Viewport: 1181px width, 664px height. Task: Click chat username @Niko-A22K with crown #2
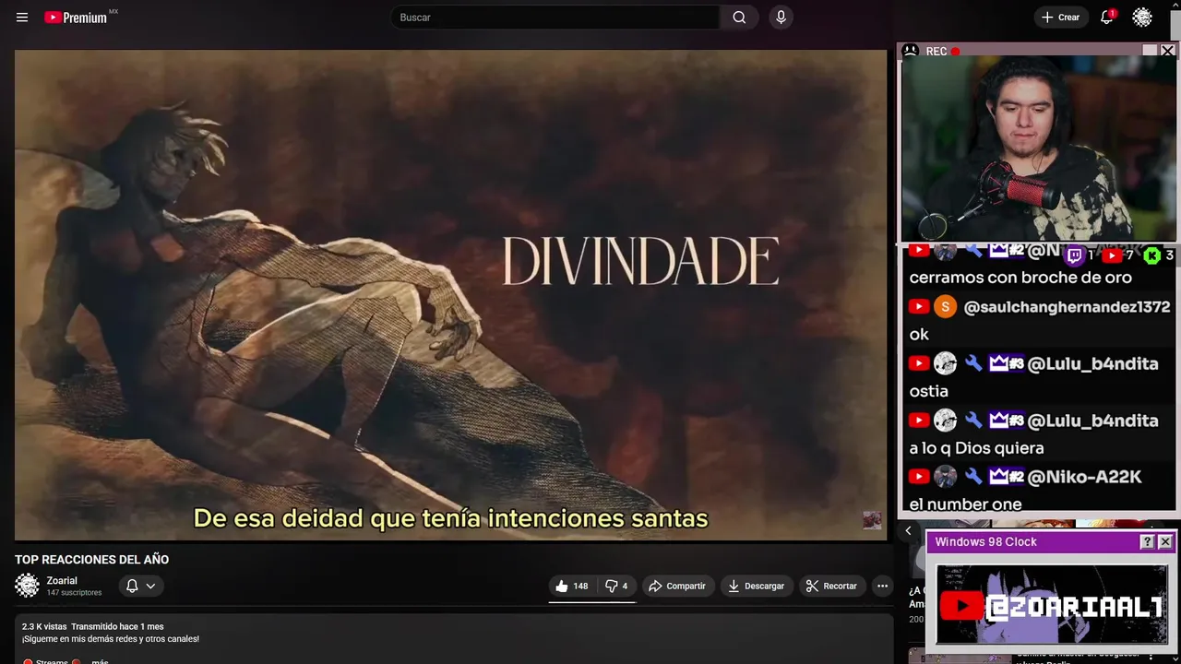(x=1084, y=477)
